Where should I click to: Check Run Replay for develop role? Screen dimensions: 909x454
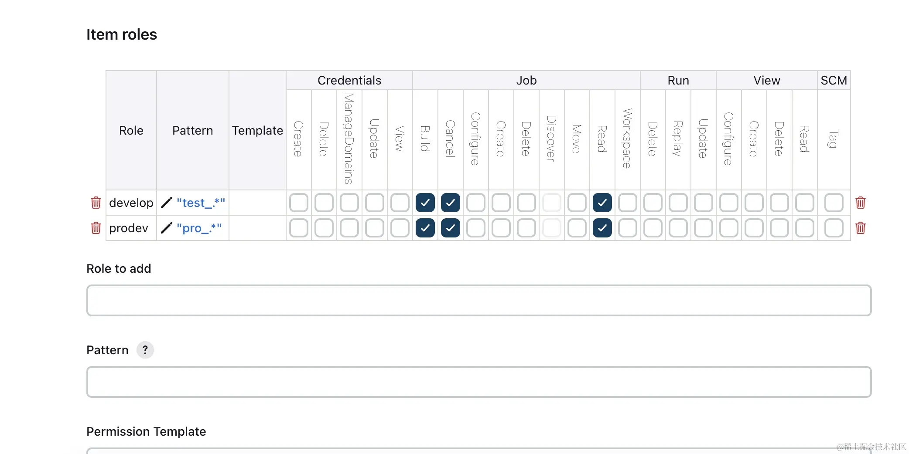[x=678, y=203]
